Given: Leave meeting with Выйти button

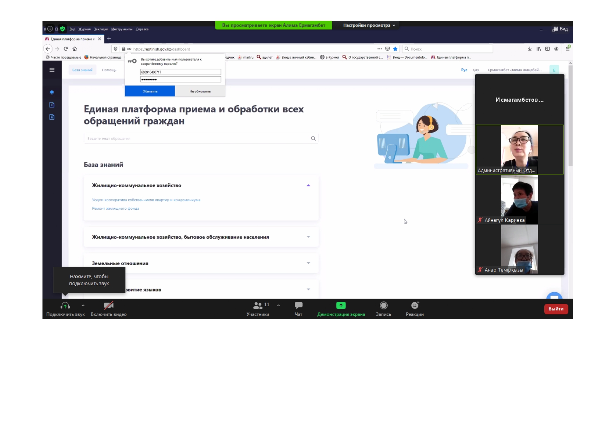Looking at the screenshot, I should pyautogui.click(x=556, y=309).
